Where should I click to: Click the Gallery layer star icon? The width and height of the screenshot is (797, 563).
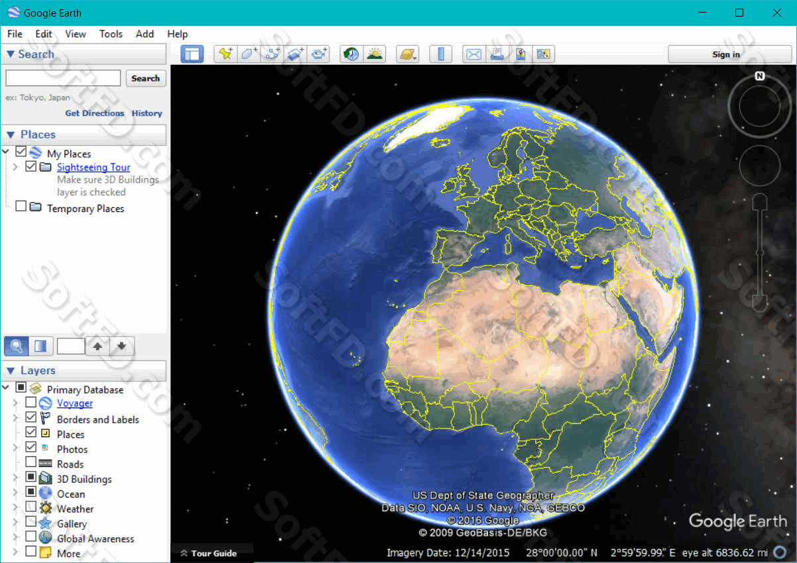tap(46, 523)
